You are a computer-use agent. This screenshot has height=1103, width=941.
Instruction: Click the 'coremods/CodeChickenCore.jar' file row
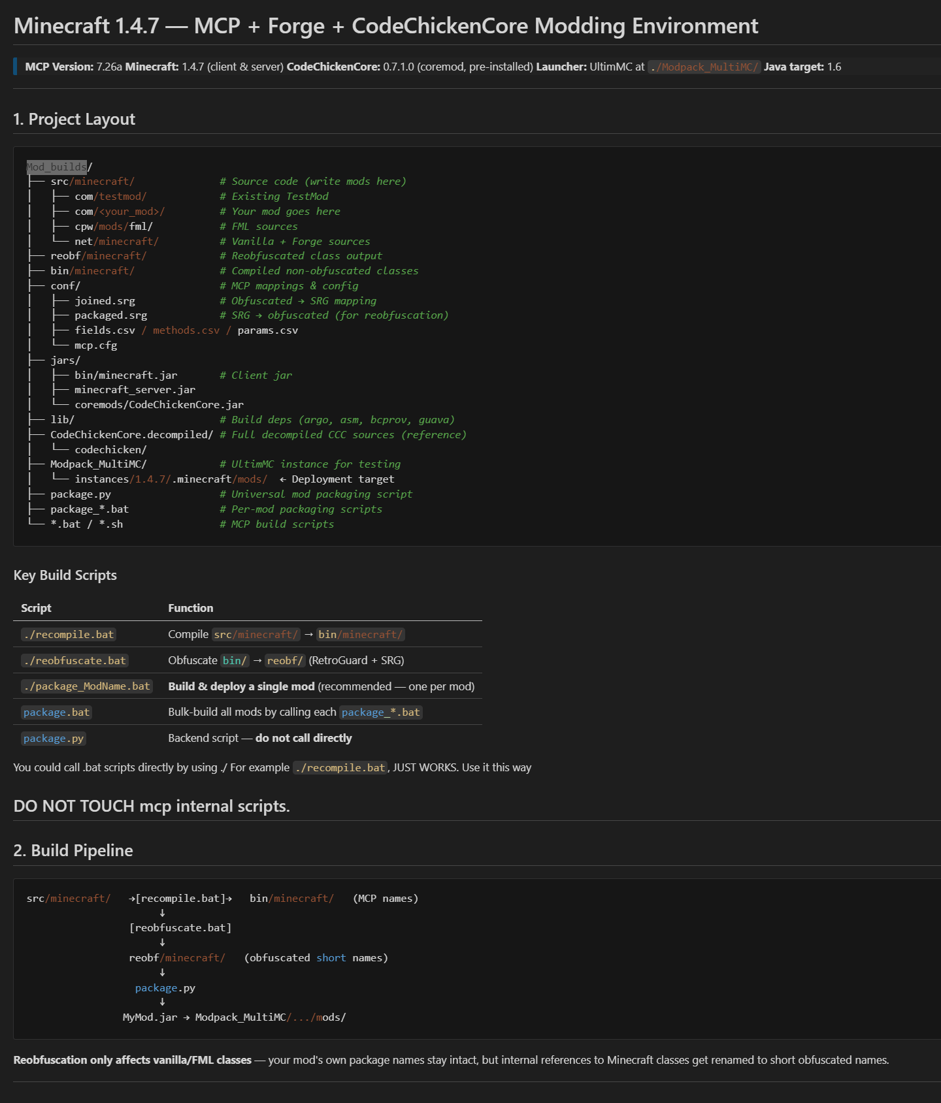click(159, 405)
